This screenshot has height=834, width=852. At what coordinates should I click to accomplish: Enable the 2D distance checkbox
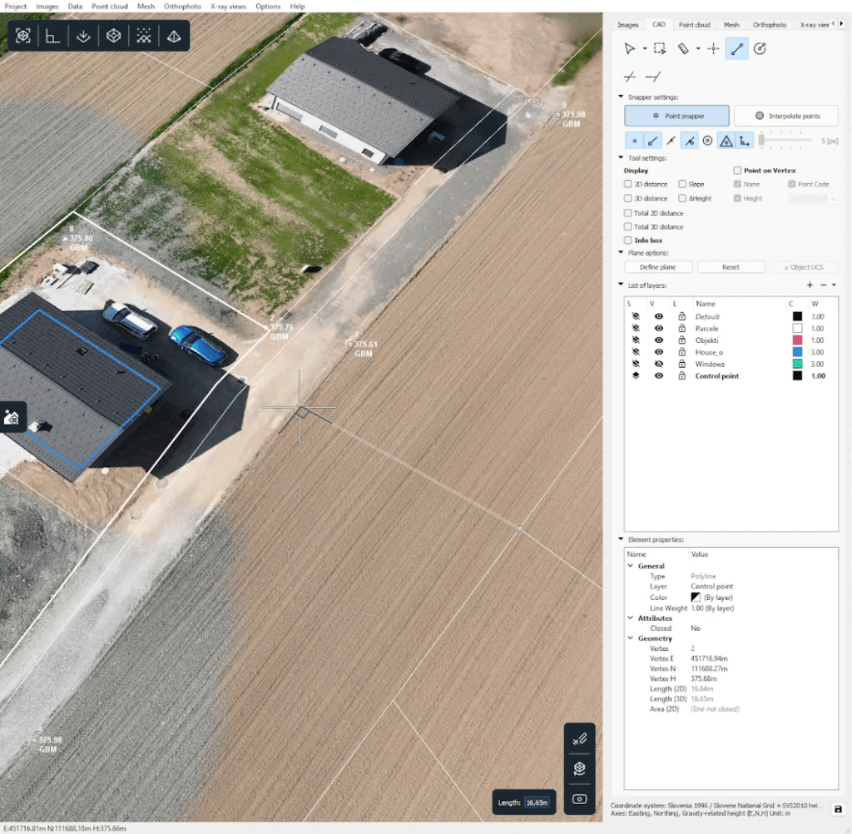pos(628,184)
